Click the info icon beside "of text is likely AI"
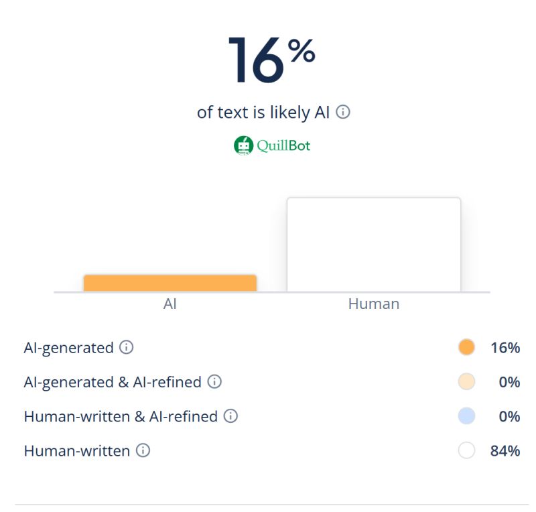The height and width of the screenshot is (512, 536). [x=343, y=113]
